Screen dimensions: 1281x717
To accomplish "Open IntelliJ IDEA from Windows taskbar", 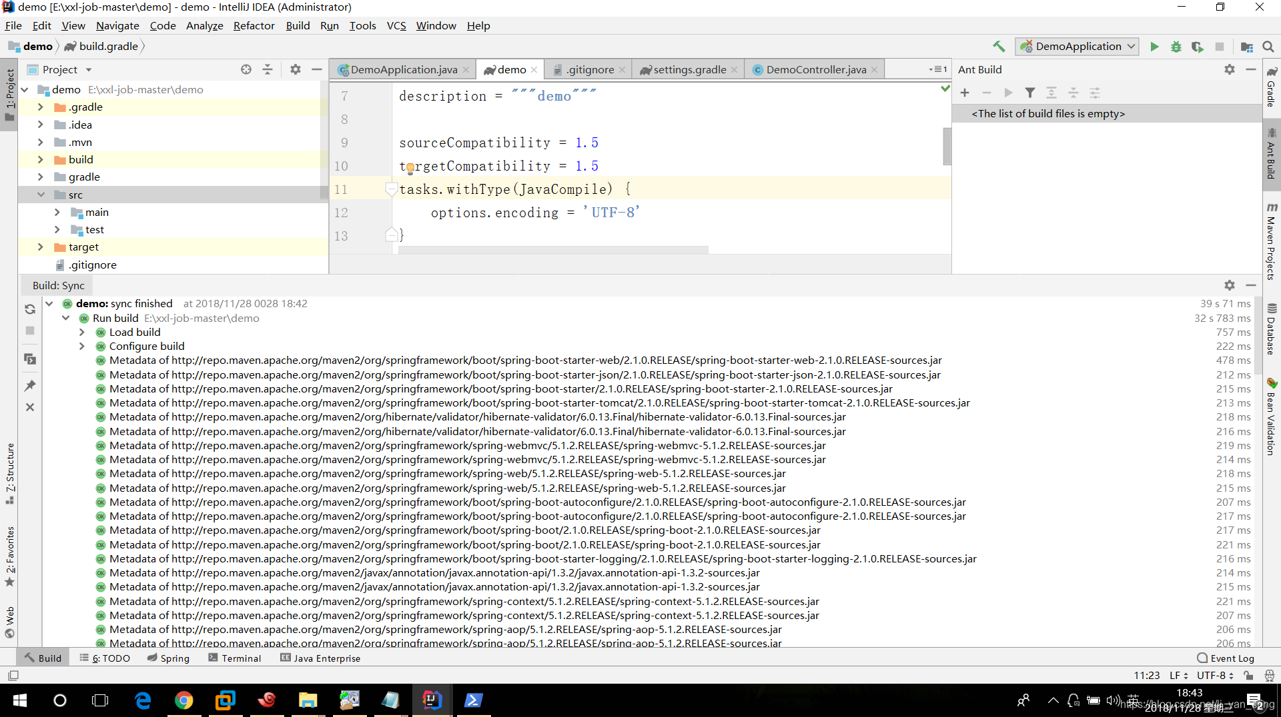I will [x=432, y=700].
